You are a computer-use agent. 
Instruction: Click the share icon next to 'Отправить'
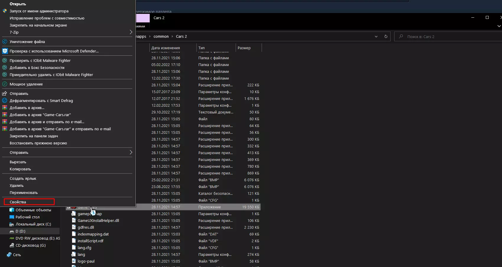5,93
